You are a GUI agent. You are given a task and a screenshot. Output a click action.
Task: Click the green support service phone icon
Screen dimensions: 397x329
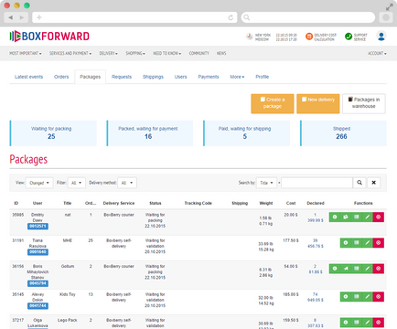[349, 37]
